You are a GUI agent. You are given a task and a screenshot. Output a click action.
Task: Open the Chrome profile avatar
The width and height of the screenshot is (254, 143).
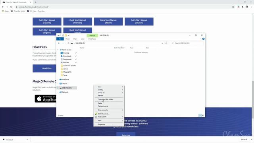247,7
